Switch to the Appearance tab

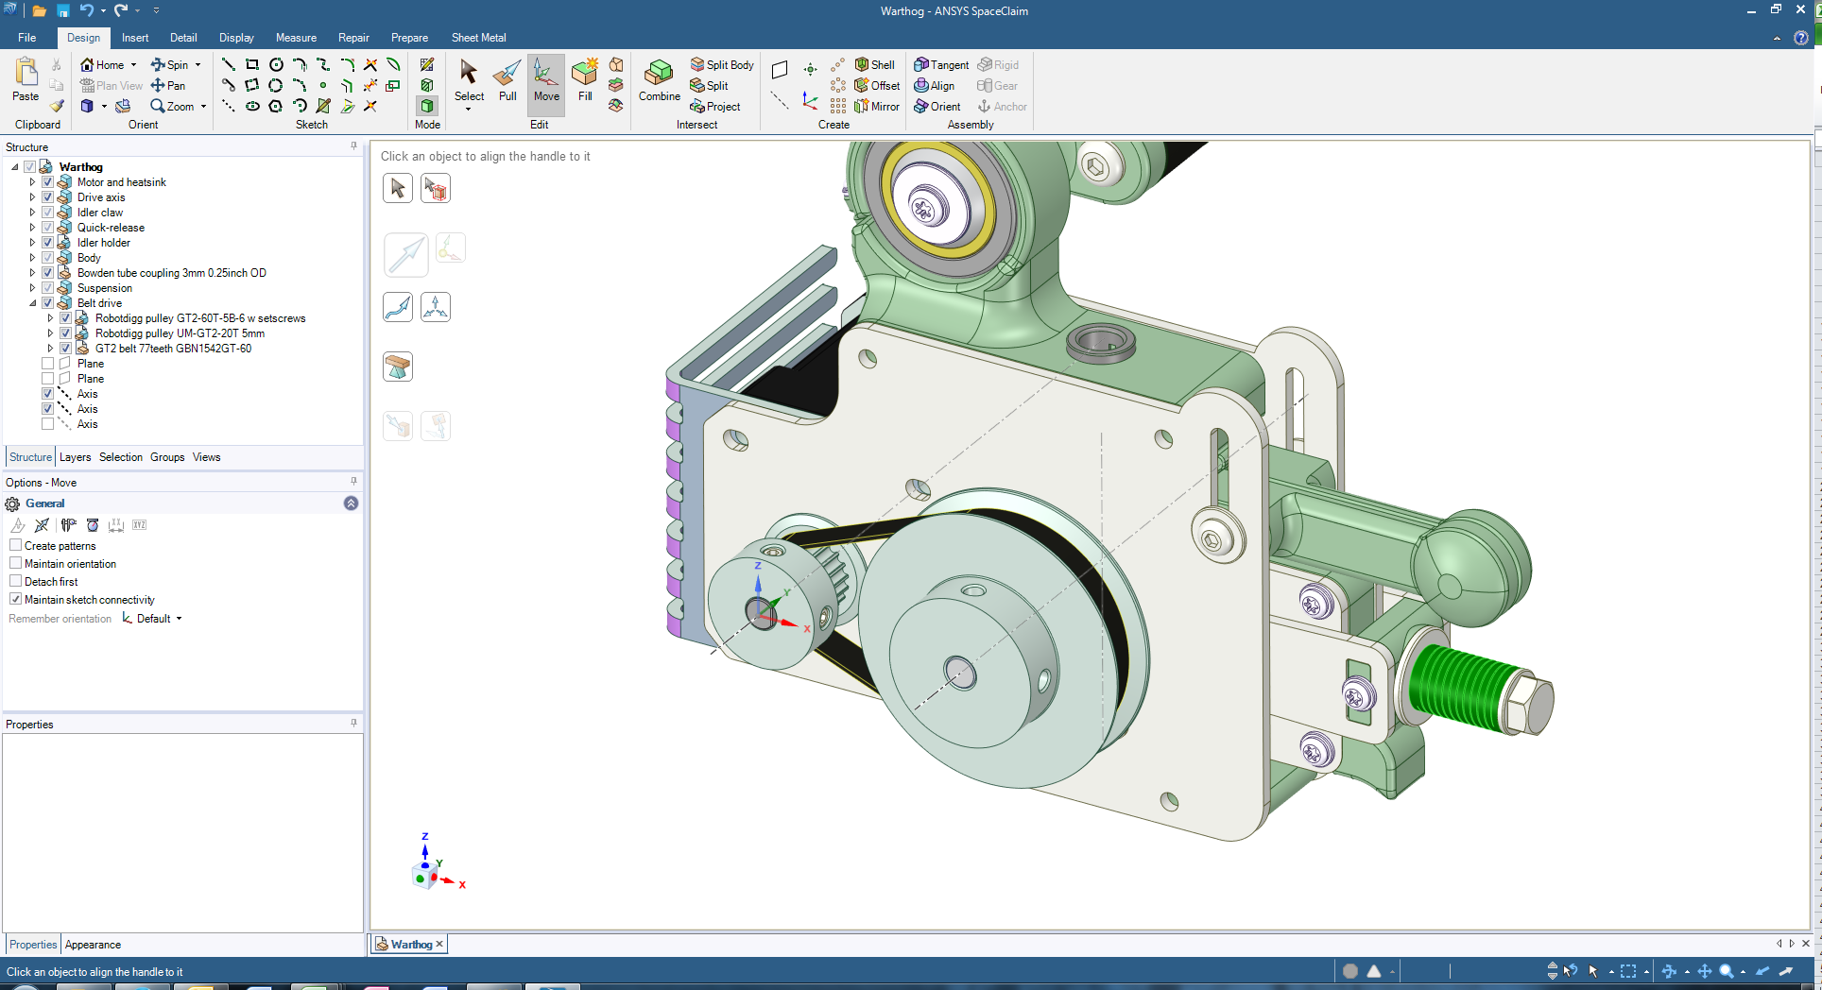coord(93,945)
